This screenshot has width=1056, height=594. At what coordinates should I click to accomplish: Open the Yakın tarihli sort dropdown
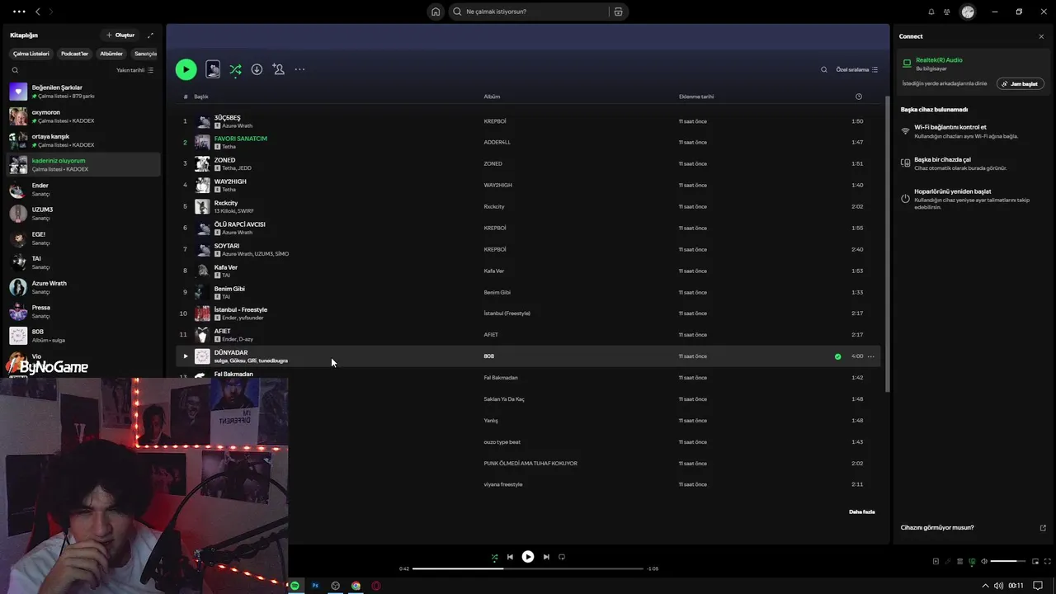click(134, 70)
